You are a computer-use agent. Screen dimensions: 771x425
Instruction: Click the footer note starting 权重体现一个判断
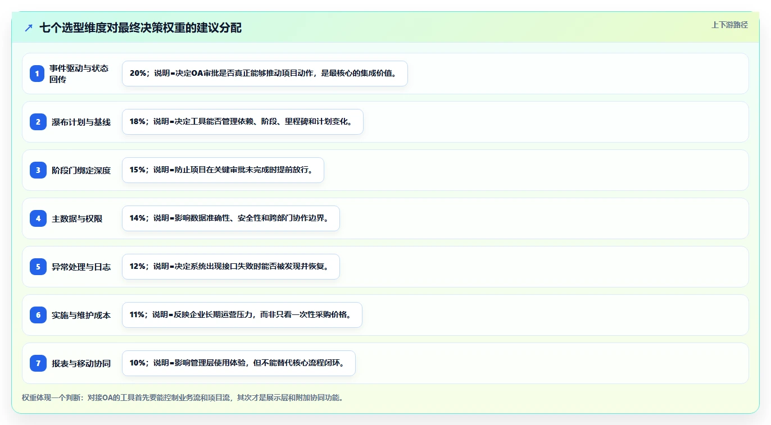tap(183, 398)
